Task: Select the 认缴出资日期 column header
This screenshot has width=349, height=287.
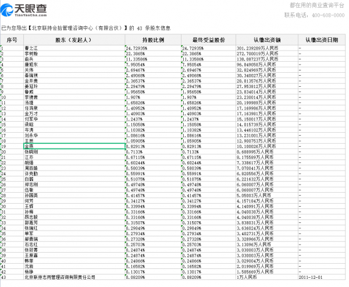Action: click(322, 40)
